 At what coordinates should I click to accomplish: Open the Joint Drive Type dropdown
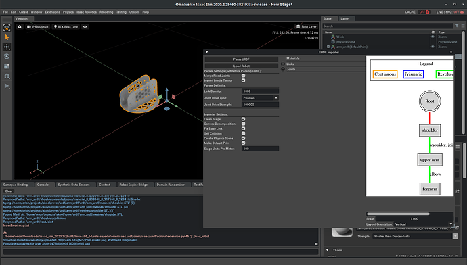tap(260, 98)
